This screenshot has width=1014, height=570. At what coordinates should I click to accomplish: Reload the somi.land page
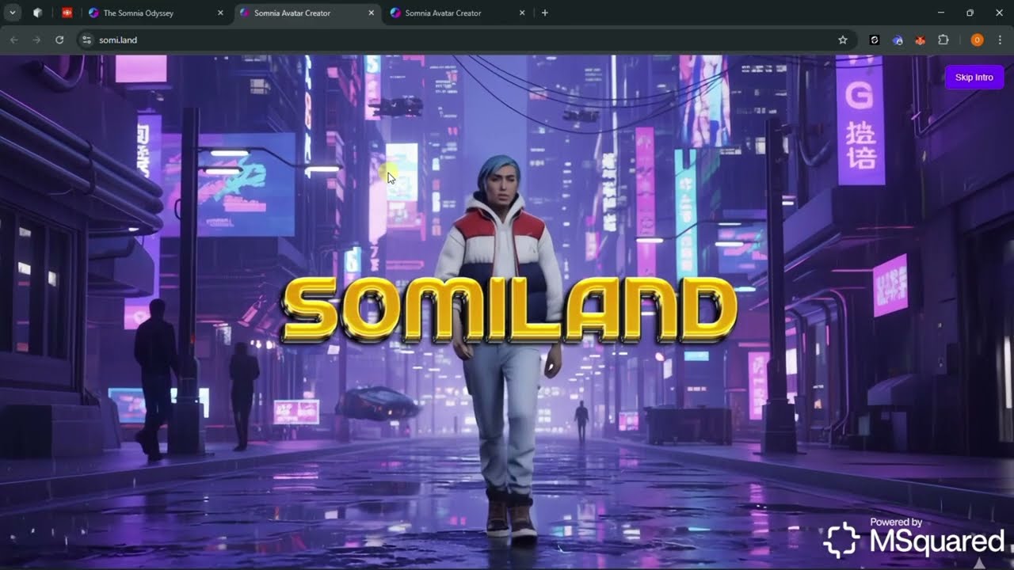click(x=59, y=40)
